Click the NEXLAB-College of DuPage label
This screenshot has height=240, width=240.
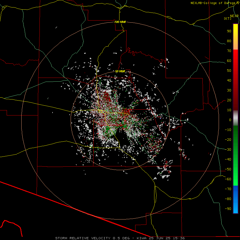(x=215, y=3)
